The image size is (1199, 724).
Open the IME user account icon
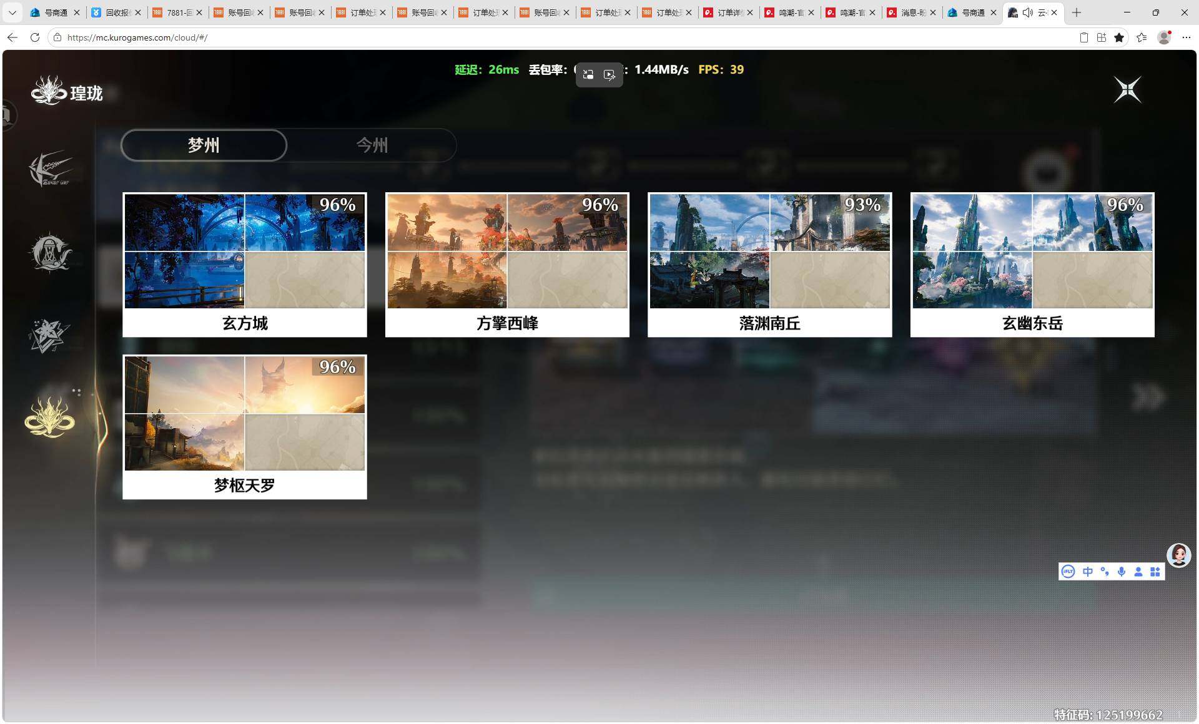[1138, 572]
